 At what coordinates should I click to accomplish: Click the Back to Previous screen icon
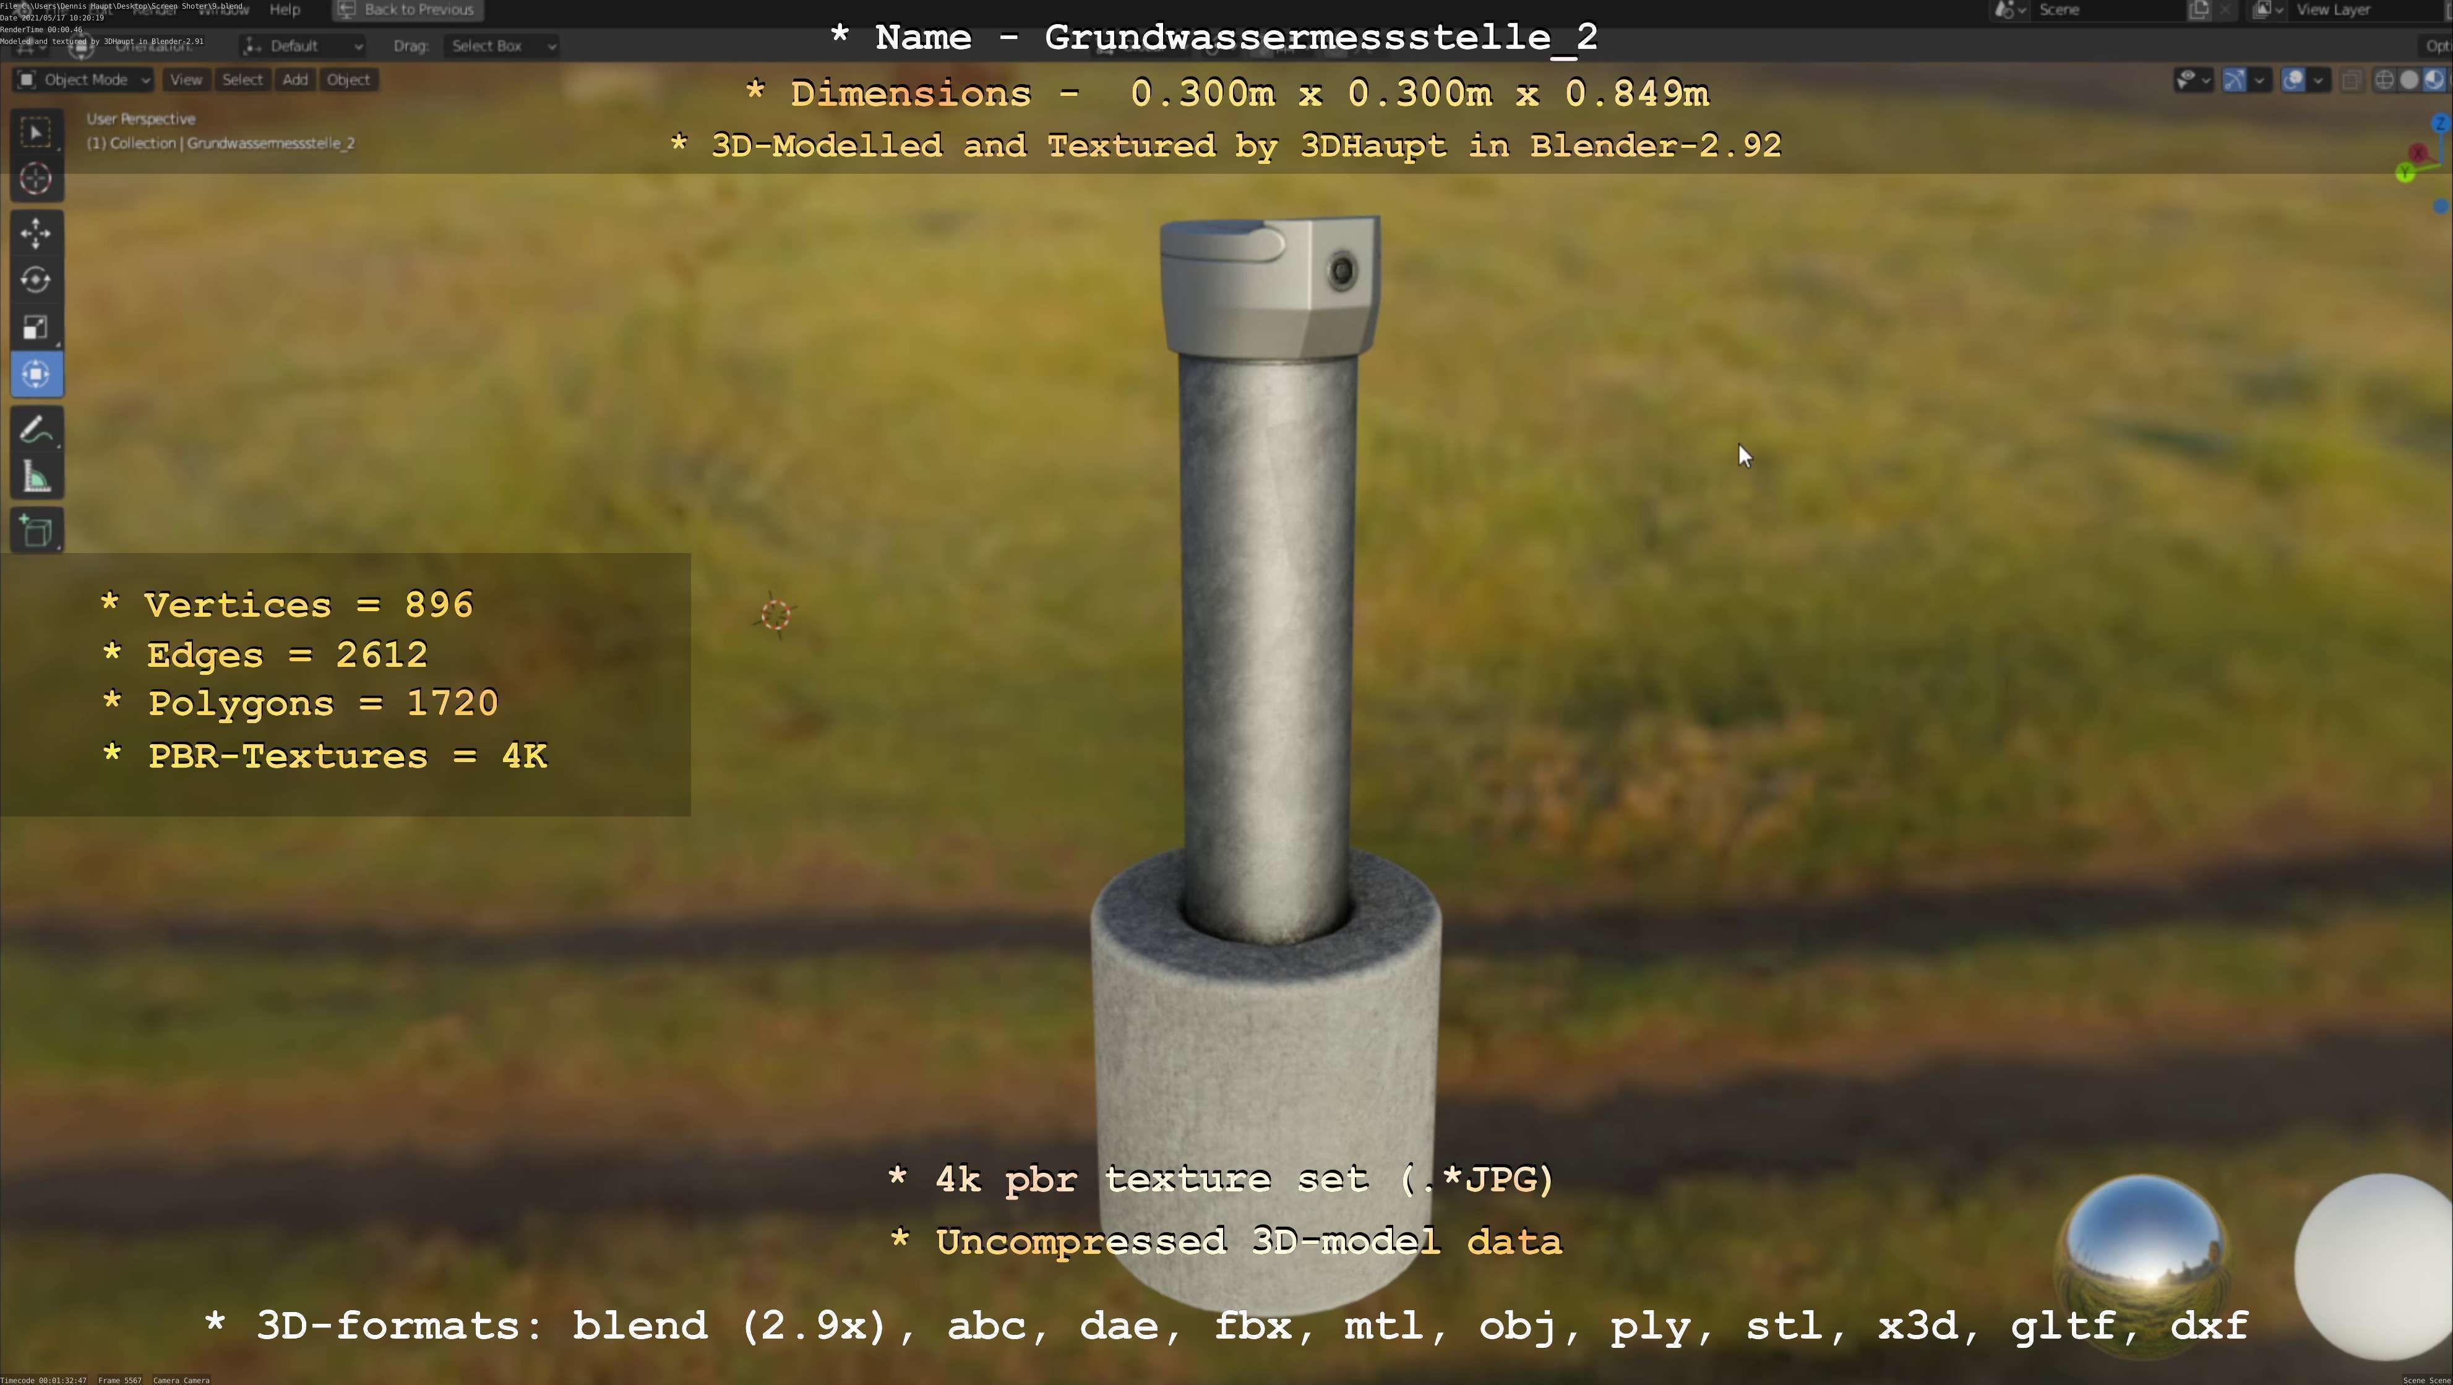[346, 9]
